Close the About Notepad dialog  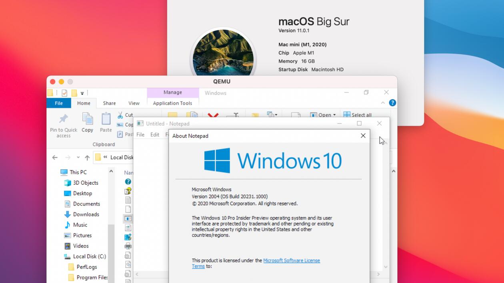click(363, 136)
